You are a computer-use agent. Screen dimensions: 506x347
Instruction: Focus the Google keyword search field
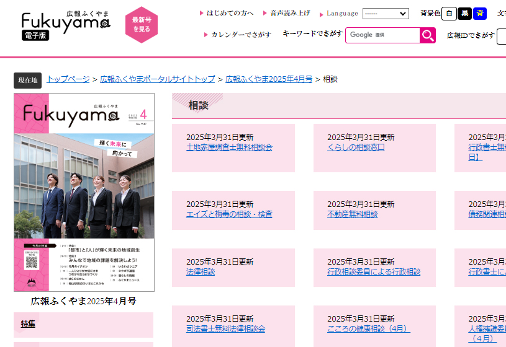pyautogui.click(x=382, y=35)
